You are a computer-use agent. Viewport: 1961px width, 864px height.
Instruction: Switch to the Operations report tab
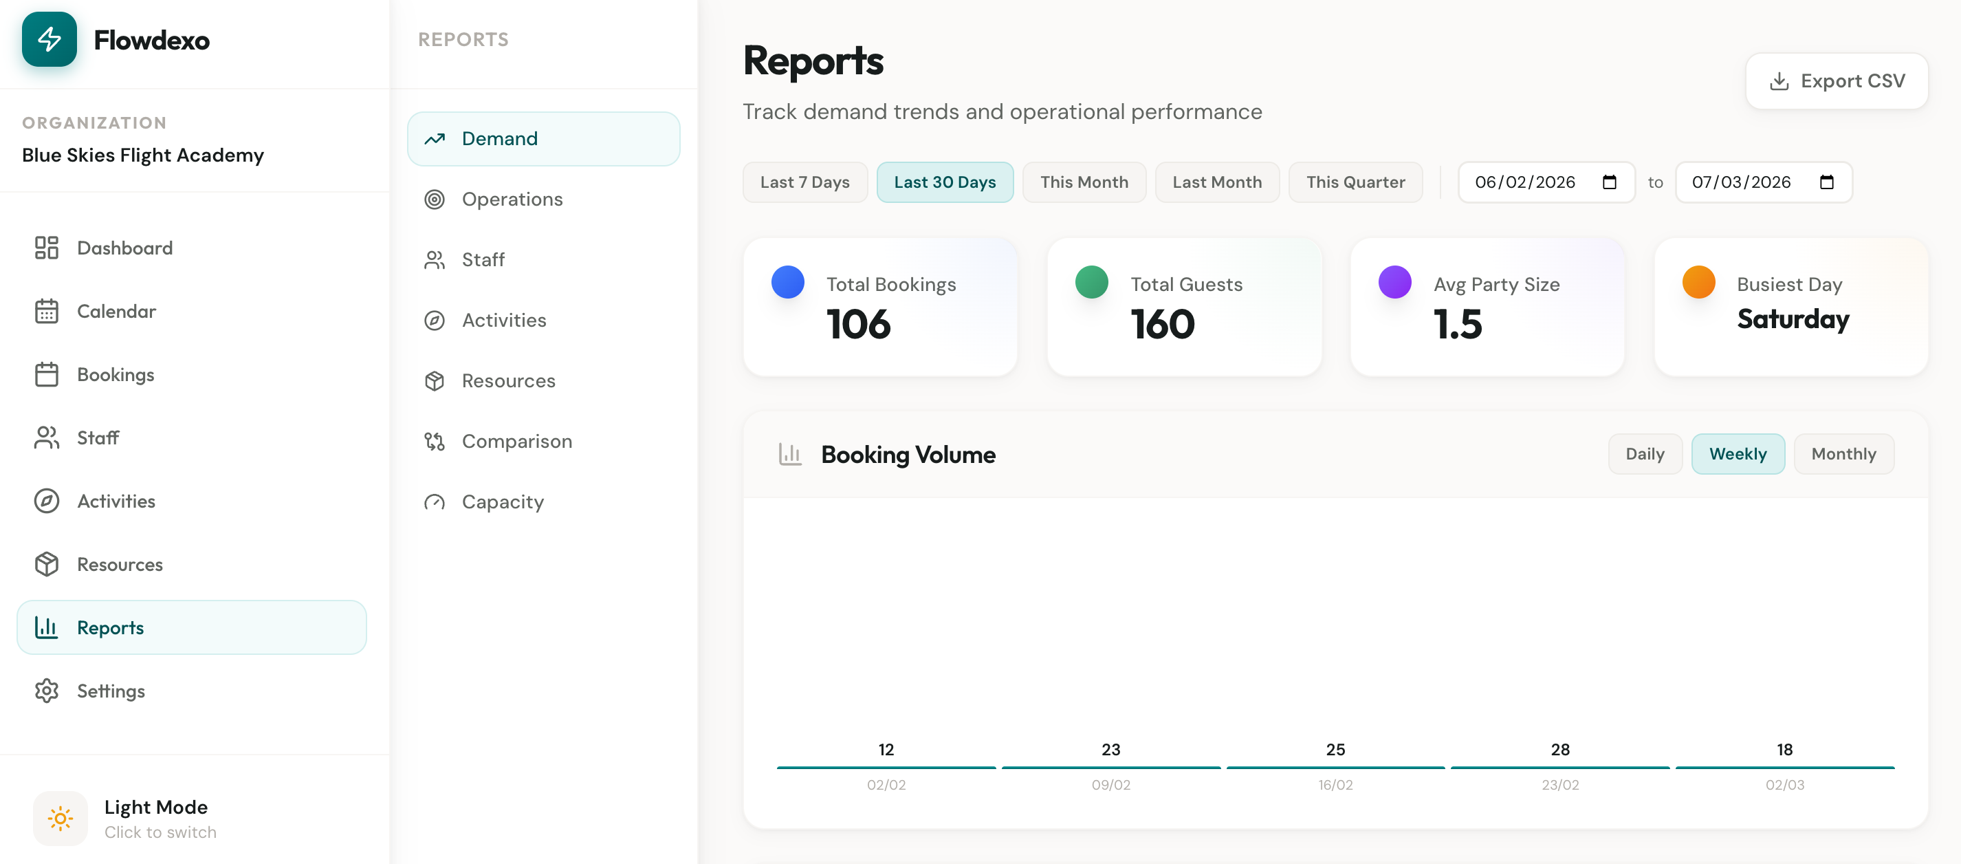[512, 199]
